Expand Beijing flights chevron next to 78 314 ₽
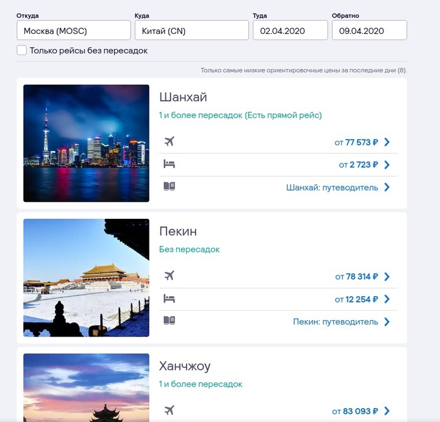 [x=387, y=277]
